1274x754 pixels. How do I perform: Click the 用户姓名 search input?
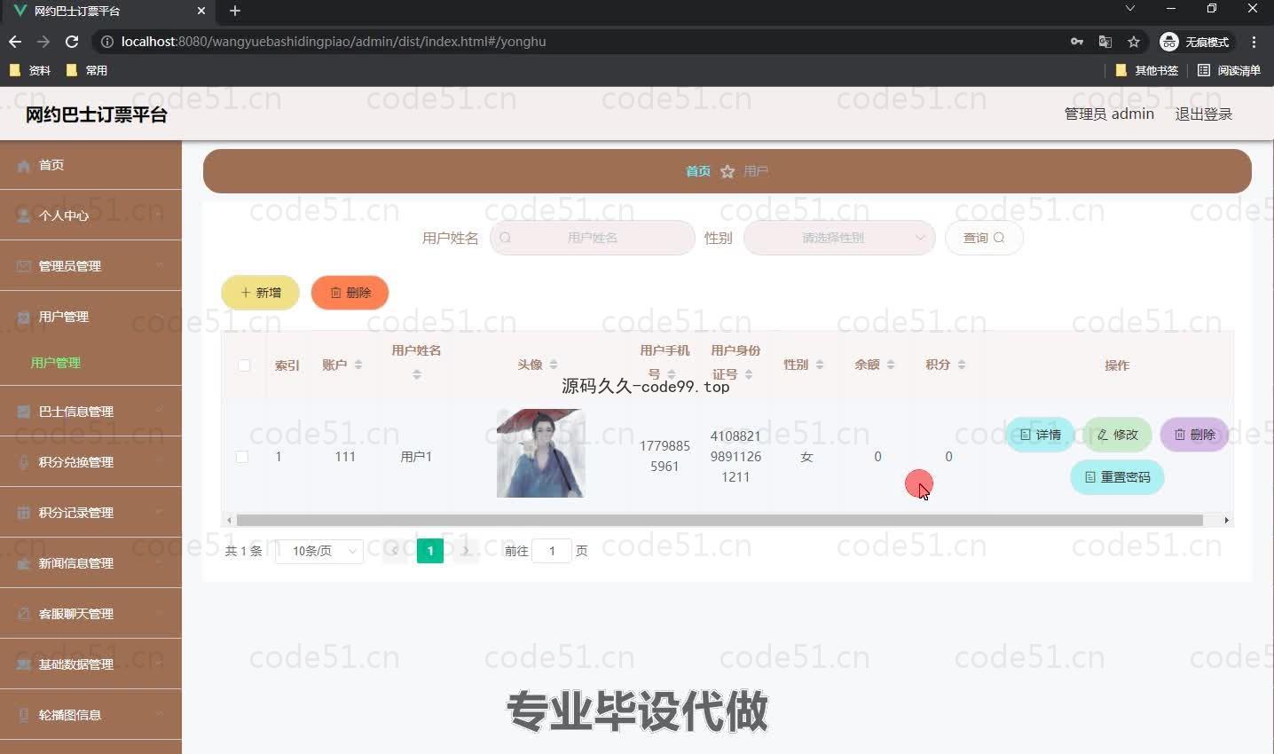tap(593, 238)
